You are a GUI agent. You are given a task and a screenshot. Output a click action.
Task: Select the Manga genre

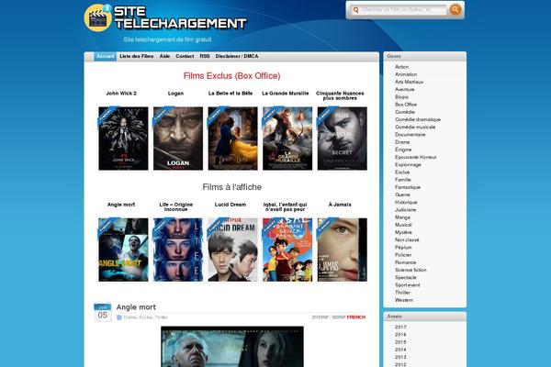[x=402, y=217]
